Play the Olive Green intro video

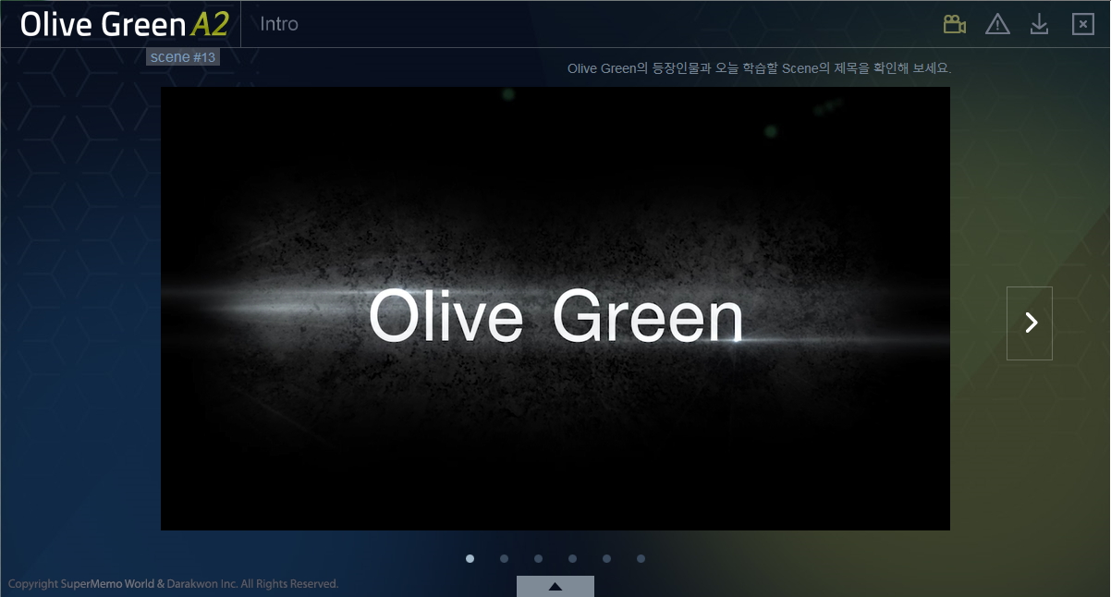coord(555,309)
